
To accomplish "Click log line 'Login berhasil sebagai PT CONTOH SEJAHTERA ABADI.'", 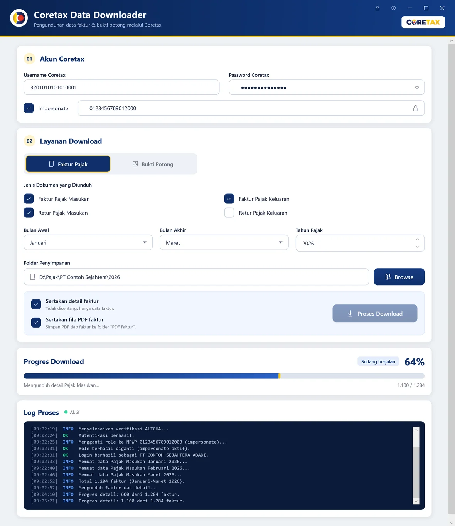I will 143,455.
